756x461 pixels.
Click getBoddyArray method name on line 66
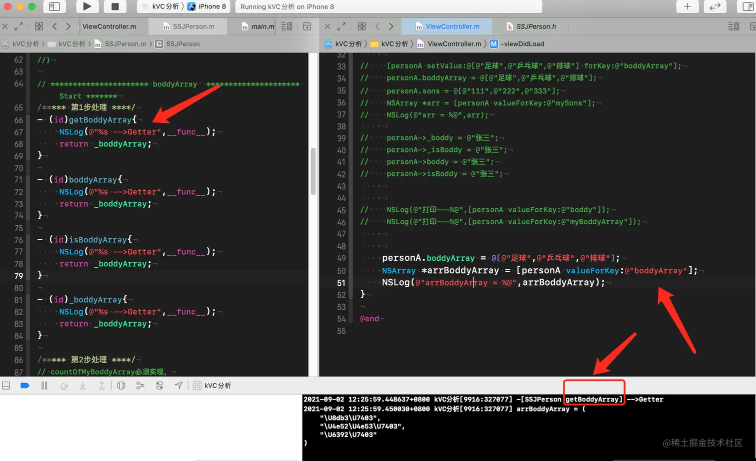[x=100, y=120]
